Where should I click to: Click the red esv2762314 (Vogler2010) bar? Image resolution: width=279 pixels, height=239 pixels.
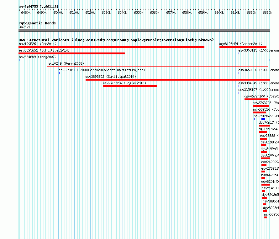click(x=130, y=86)
